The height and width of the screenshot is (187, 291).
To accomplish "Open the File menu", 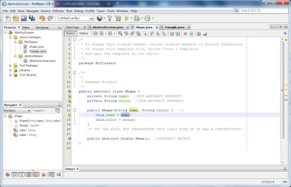I will pyautogui.click(x=5, y=11).
